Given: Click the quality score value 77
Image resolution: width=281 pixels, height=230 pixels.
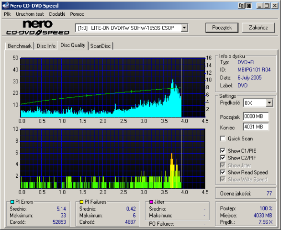Looking at the screenshot, I should click(269, 194).
